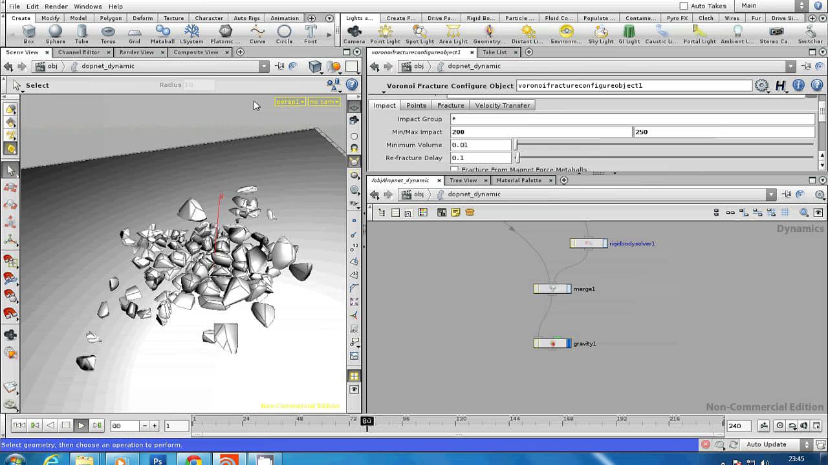
Task: Toggle real-time playback on the timeline bar
Action: 779,426
